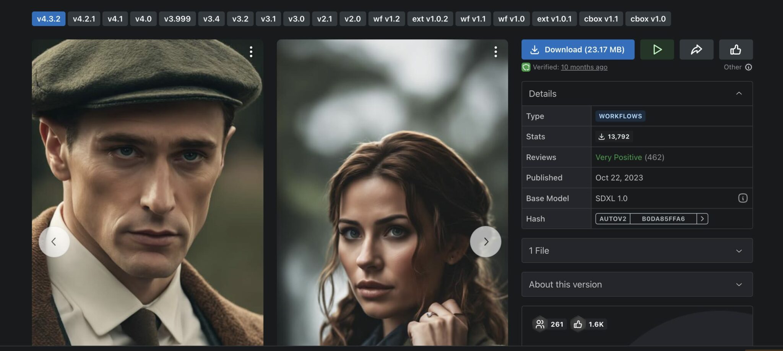
Task: Switch to the wf v1.2 version tab
Action: 386,19
